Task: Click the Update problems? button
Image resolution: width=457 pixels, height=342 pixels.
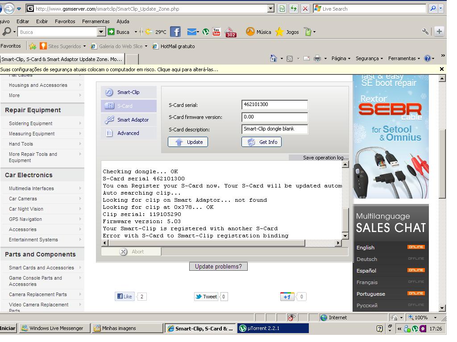Action: tap(218, 266)
